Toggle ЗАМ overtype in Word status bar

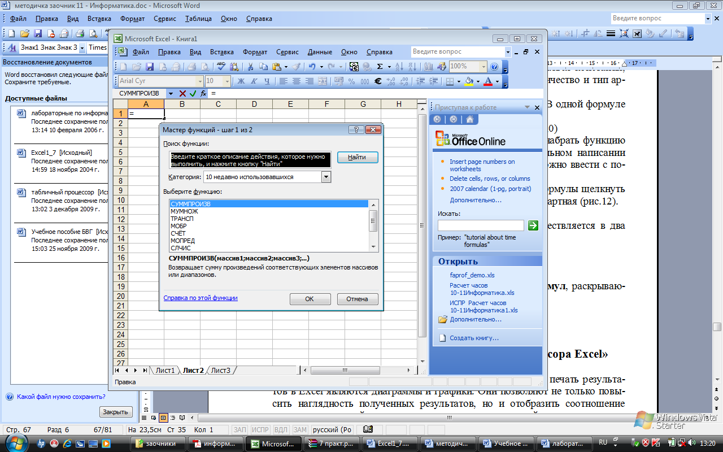click(x=300, y=430)
